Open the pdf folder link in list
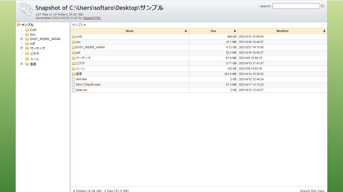343x192 pixels. [78, 53]
